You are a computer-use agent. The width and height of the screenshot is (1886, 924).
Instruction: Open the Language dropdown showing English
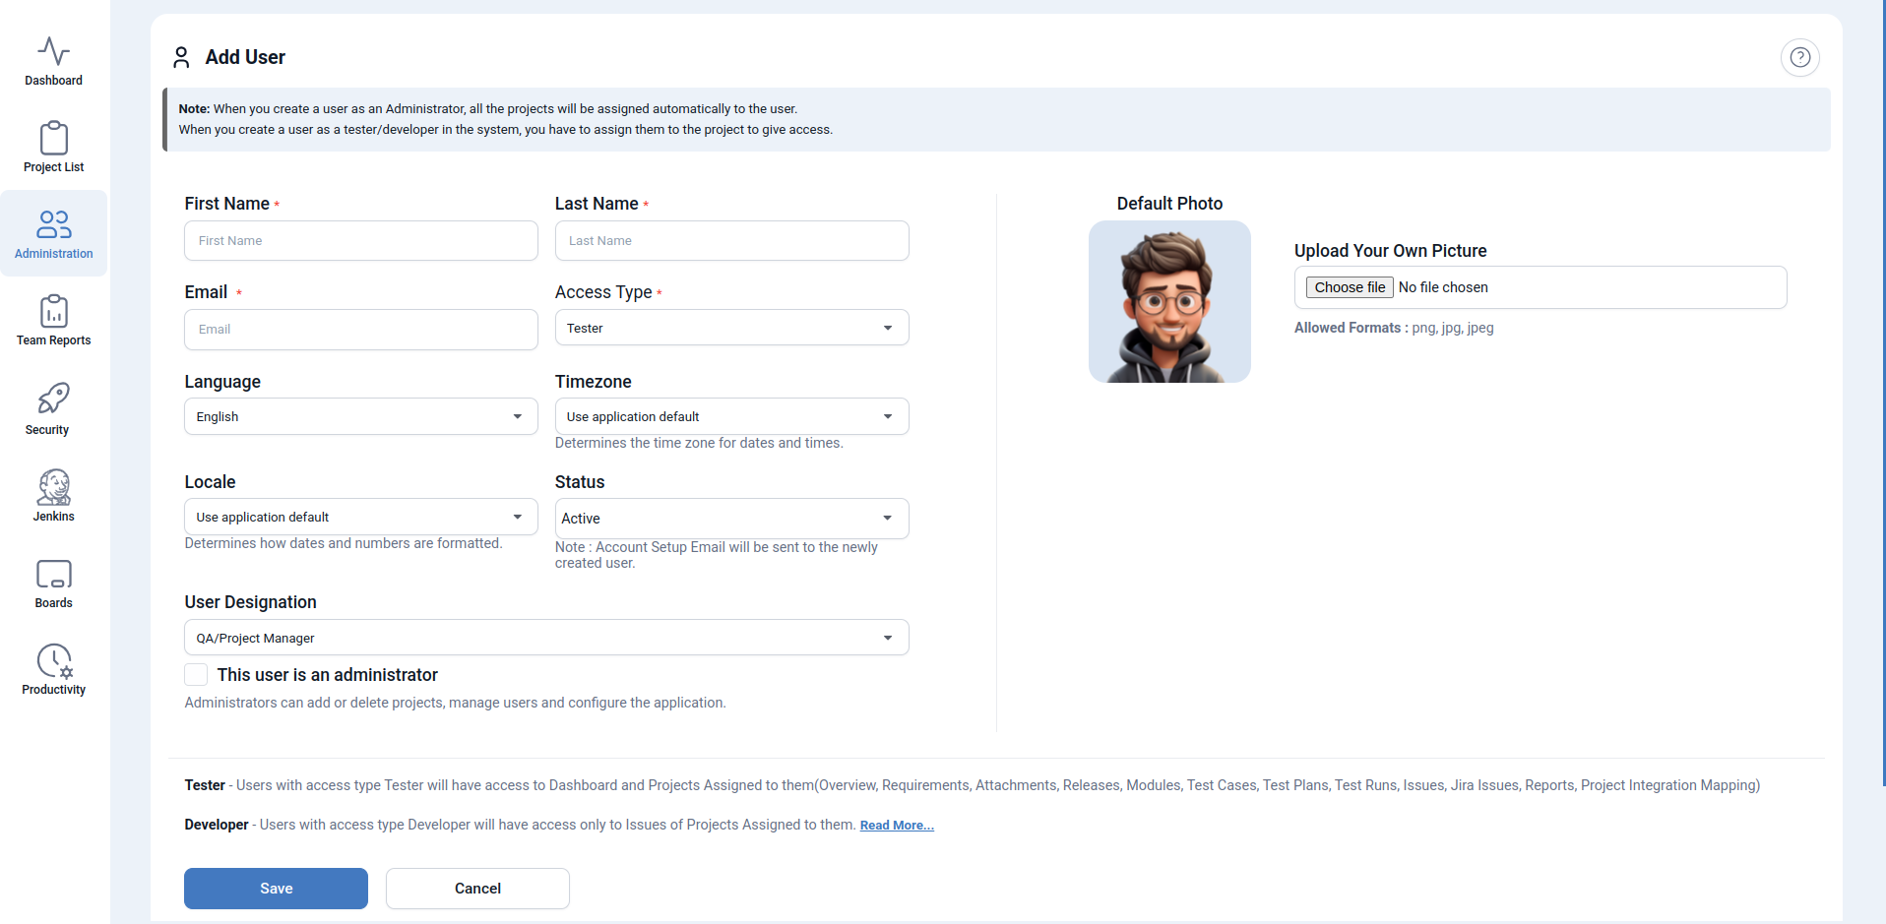(x=360, y=416)
